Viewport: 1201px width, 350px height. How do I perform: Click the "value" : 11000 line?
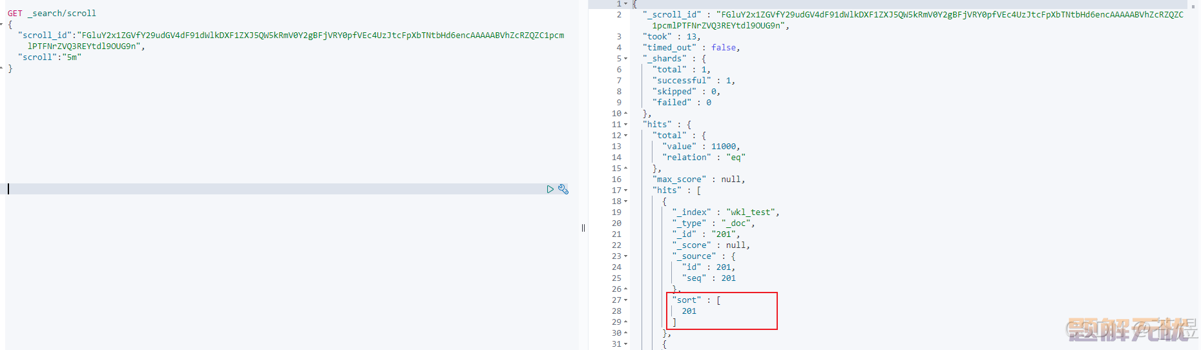[x=701, y=147]
